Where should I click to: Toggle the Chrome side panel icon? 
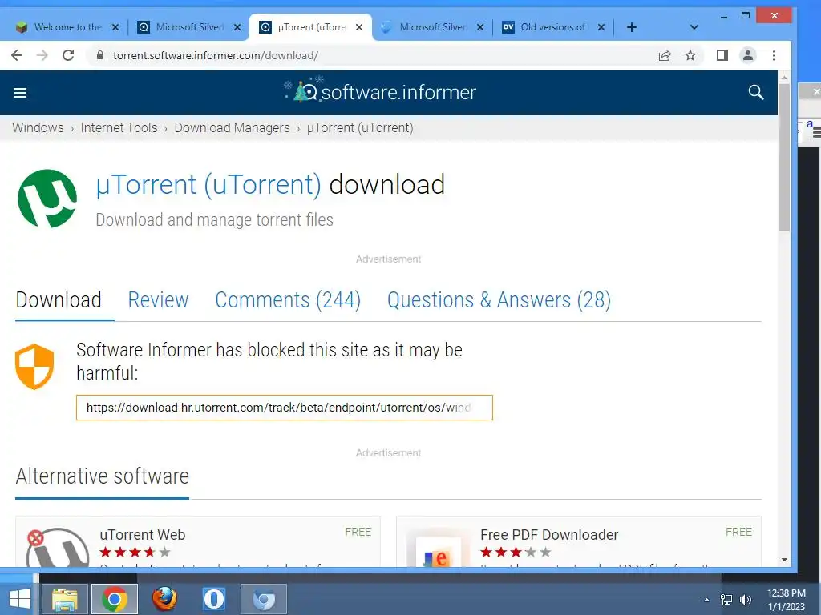click(722, 55)
